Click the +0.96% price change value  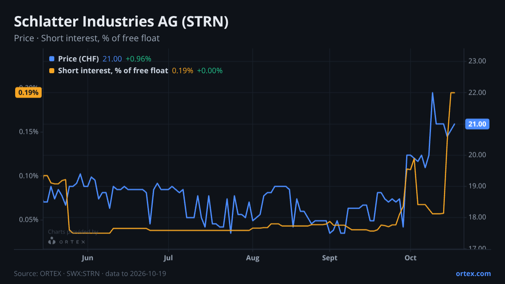pos(138,59)
